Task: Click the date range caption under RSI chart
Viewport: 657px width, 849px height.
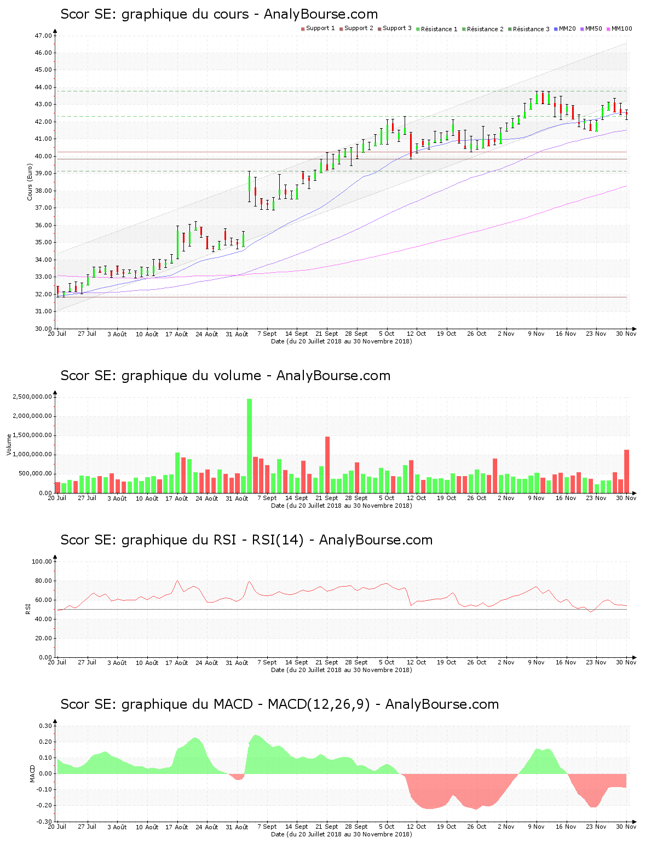Action: tap(342, 670)
